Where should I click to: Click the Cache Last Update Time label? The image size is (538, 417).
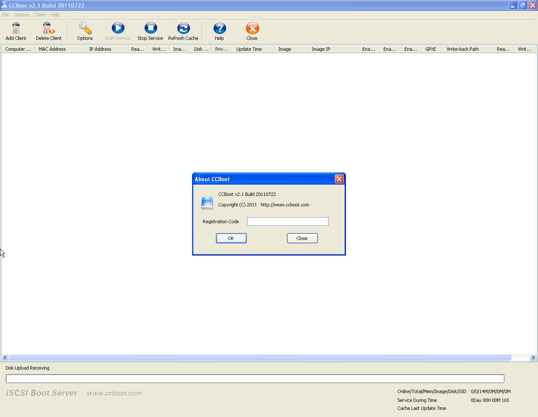click(422, 408)
